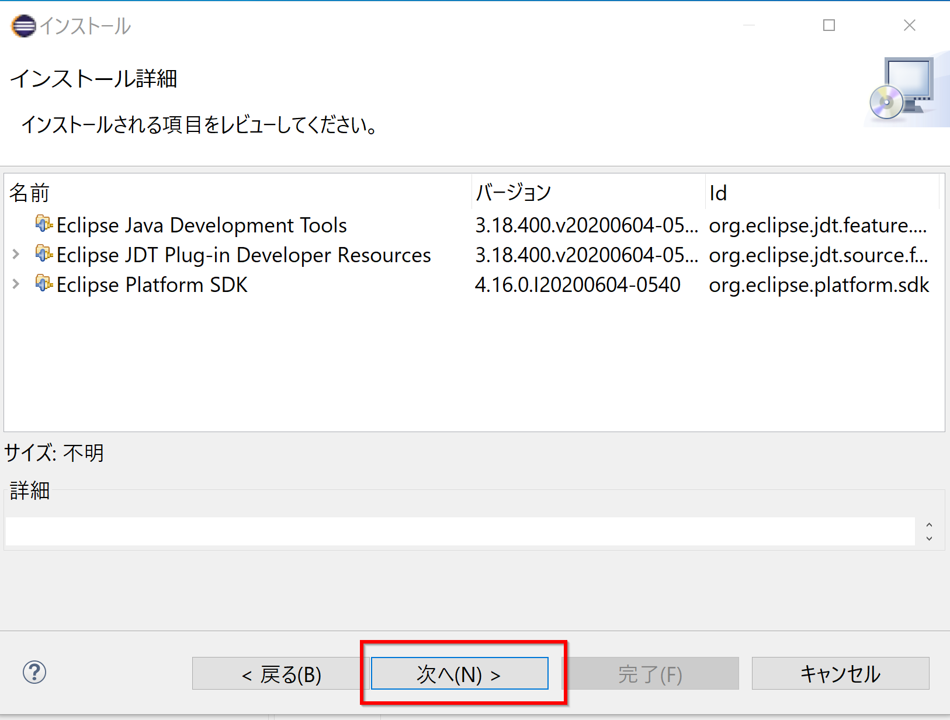Proceed with the 次へ(N) button

(x=459, y=674)
